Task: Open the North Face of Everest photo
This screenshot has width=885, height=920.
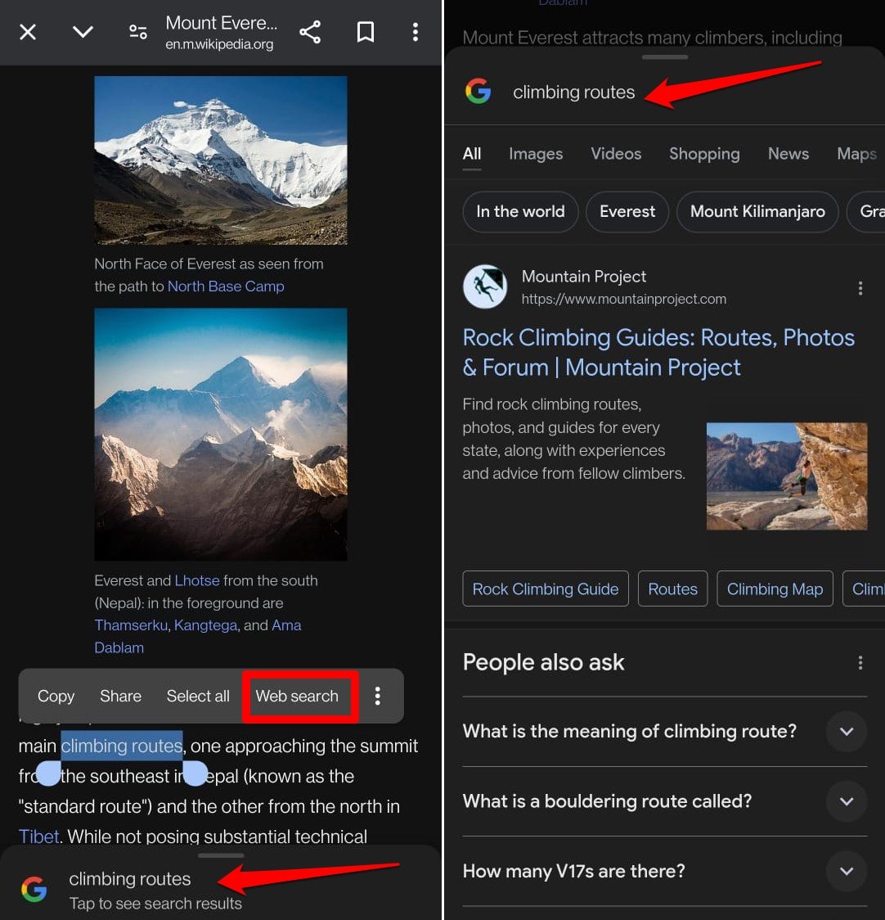Action: 221,160
